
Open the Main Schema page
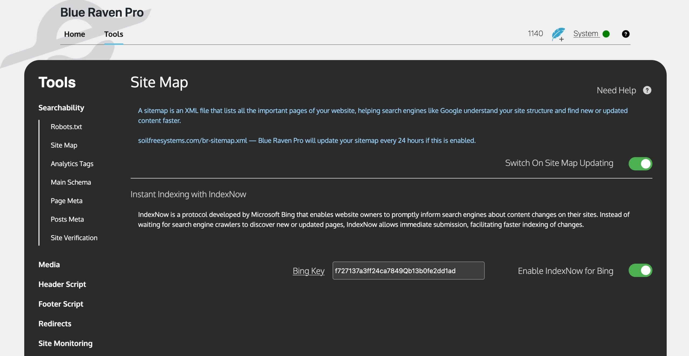pyautogui.click(x=71, y=182)
